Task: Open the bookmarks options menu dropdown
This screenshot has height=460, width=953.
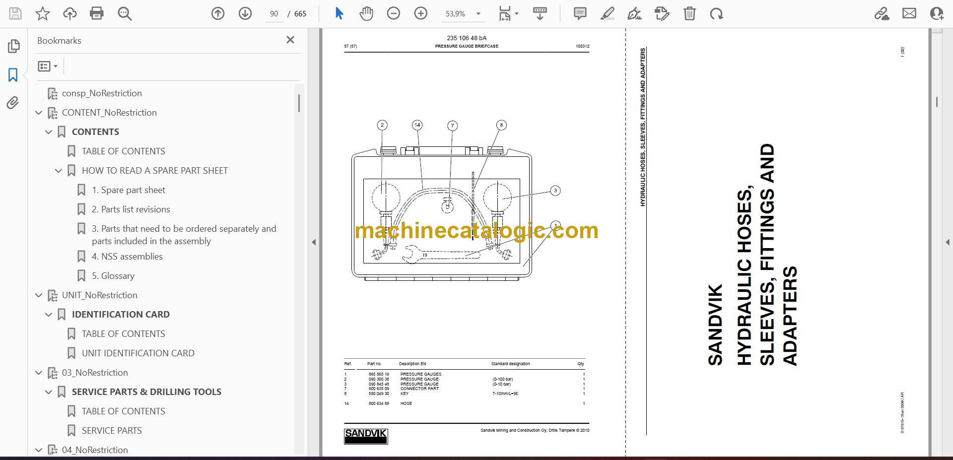Action: tap(48, 66)
